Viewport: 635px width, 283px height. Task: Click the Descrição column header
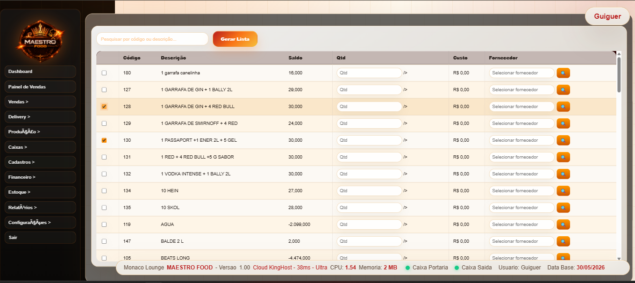pyautogui.click(x=173, y=58)
